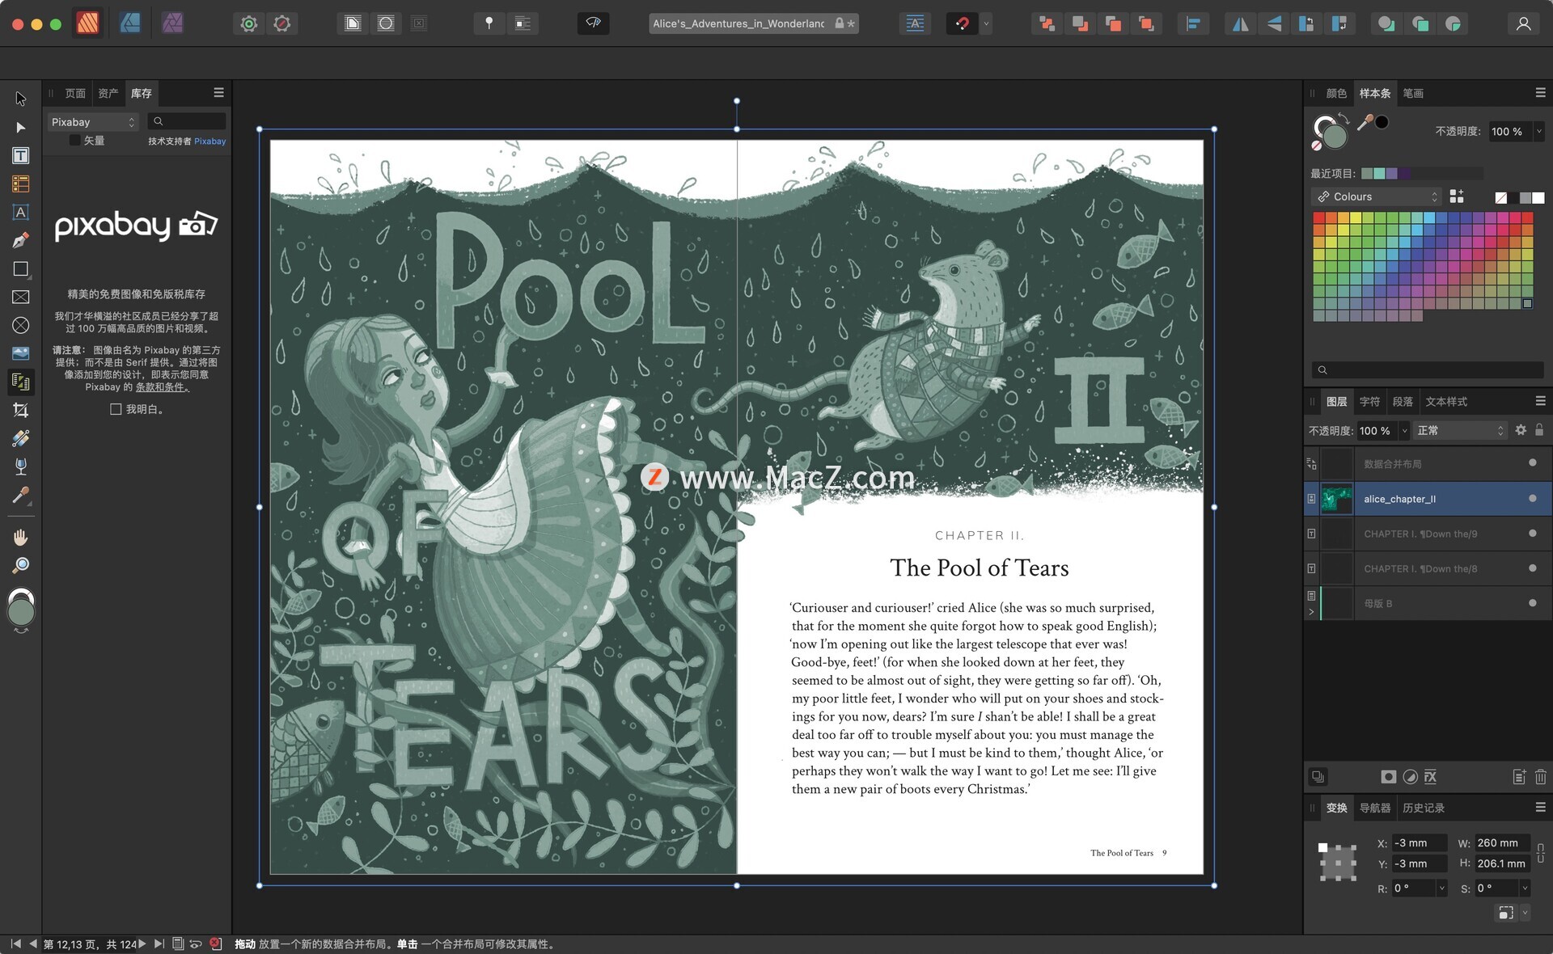
Task: Select the Data Merge Layout tool
Action: [x=21, y=382]
